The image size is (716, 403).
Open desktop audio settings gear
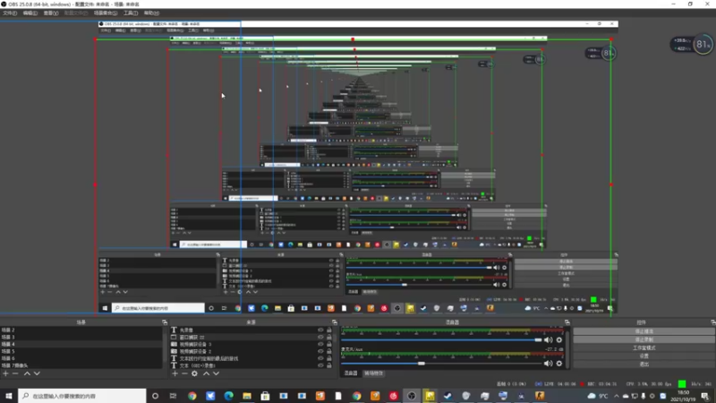click(x=559, y=340)
